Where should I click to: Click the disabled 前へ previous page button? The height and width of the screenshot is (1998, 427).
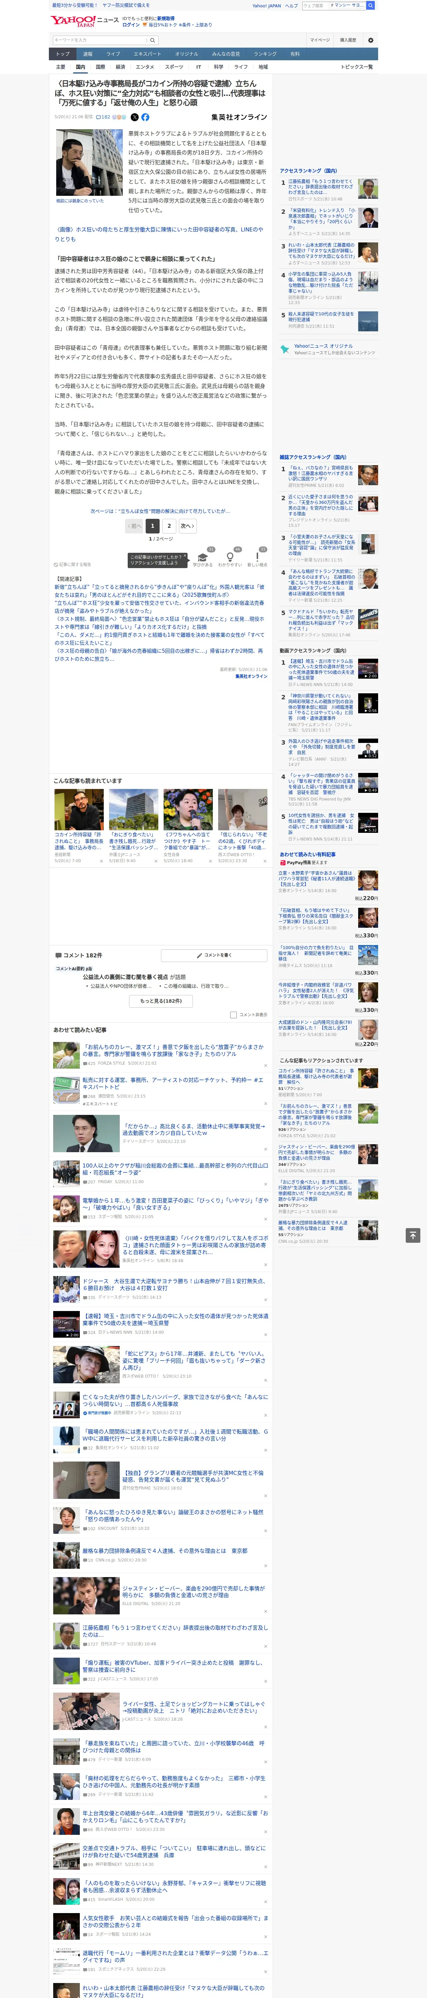pos(135,526)
